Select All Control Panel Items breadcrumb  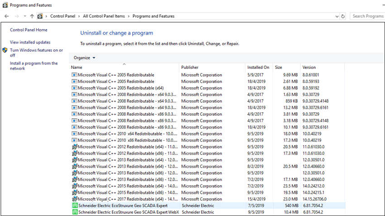pyautogui.click(x=104, y=16)
